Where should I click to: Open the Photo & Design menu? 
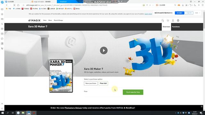point(58,20)
